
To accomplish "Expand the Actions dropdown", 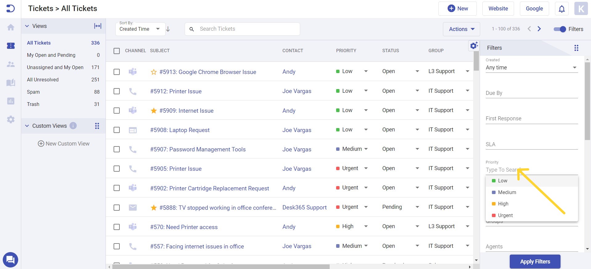I will click(461, 29).
